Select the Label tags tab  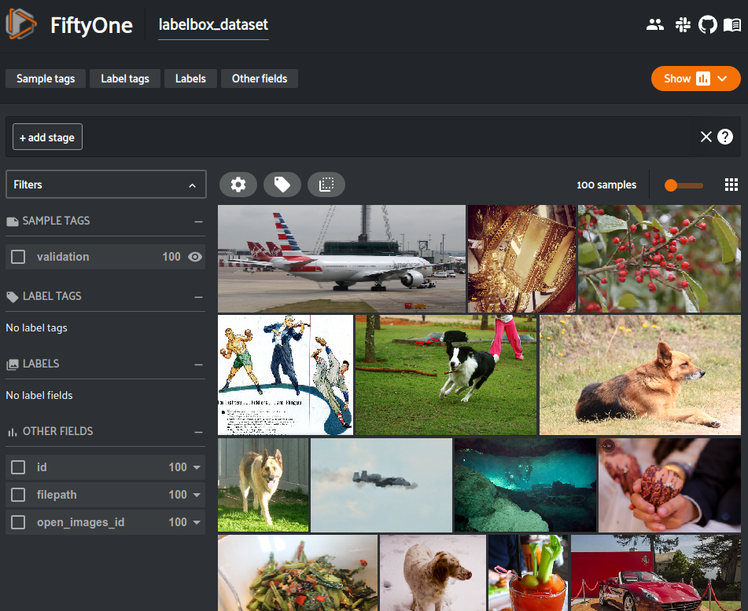(x=125, y=79)
